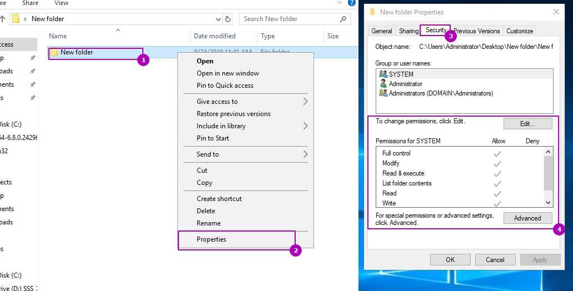Click folder icon in Properties title bar

tap(372, 12)
